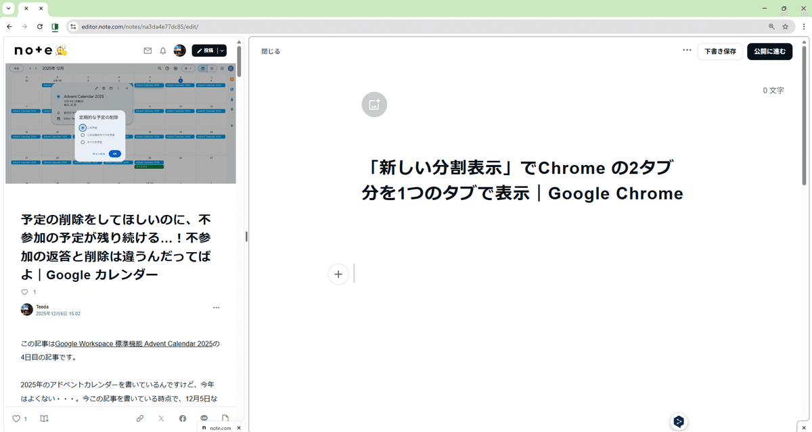Share the article on Facebook
The height and width of the screenshot is (432, 812).
coord(183,418)
